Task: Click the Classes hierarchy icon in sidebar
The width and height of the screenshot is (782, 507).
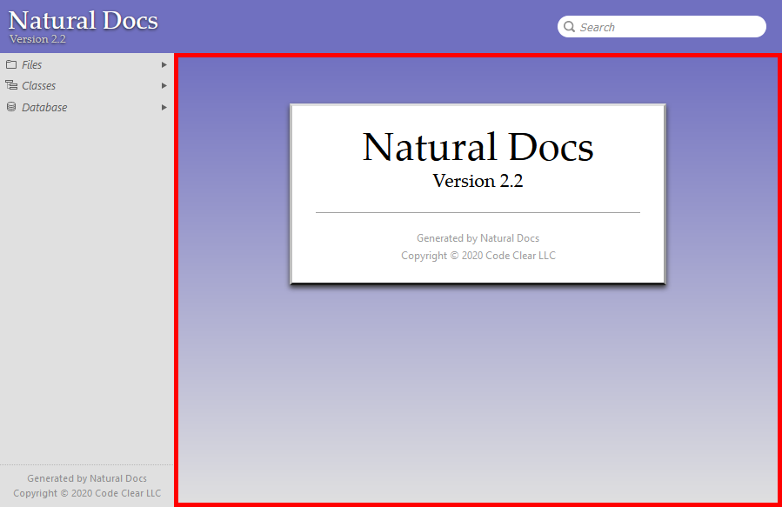Action: click(x=11, y=85)
